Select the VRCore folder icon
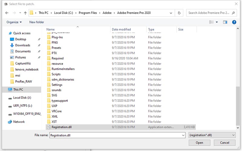Viewport: 242px width, 151px height. click(49, 111)
